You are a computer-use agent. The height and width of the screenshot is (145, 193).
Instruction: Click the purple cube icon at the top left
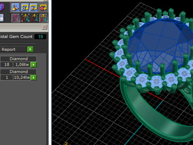click(2, 7)
